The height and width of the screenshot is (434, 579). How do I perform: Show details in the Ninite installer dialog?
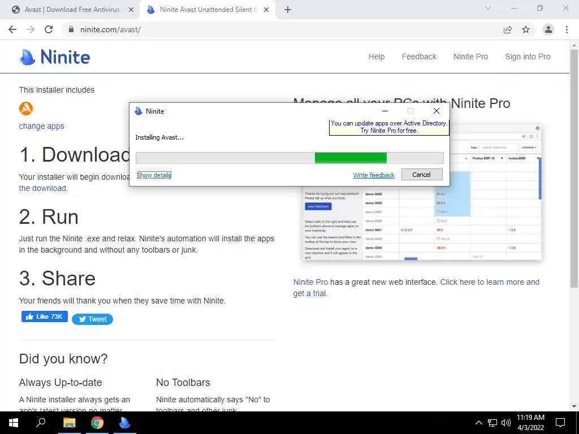pos(154,175)
